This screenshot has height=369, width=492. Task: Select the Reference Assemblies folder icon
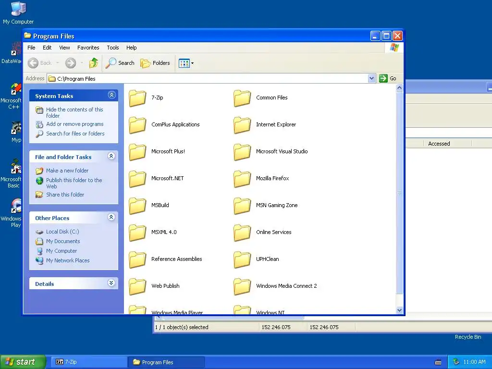coord(137,259)
